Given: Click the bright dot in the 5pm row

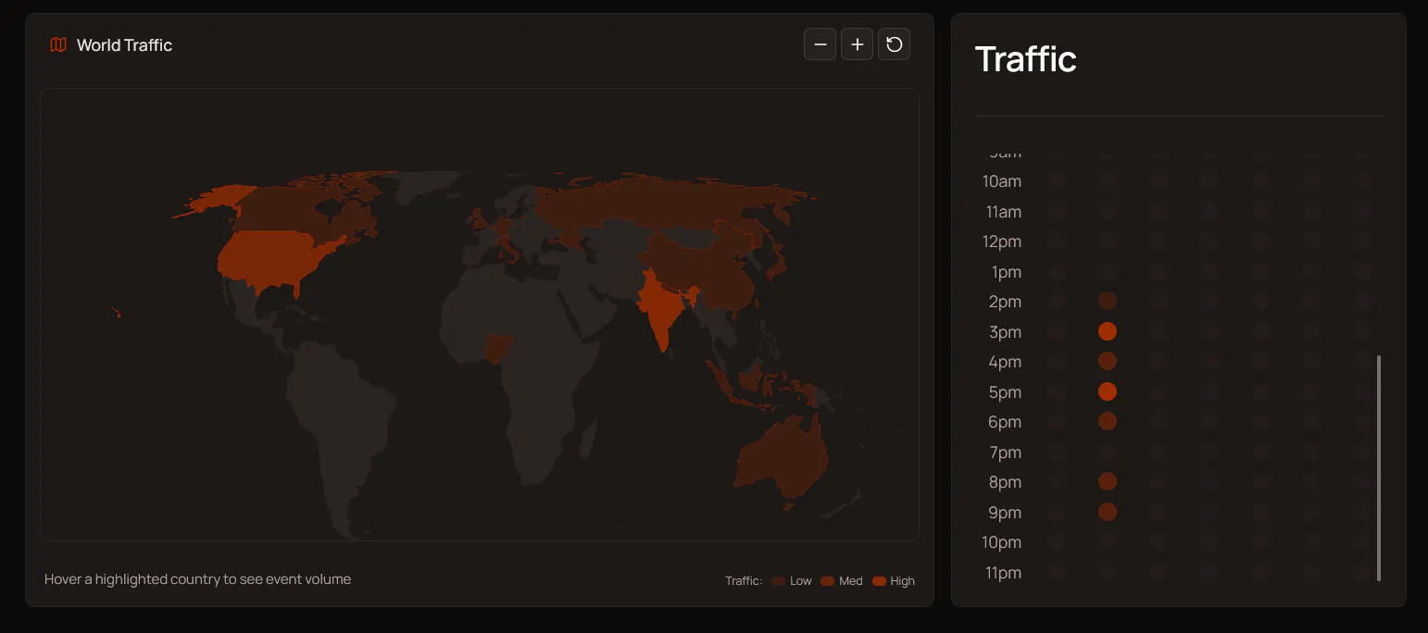Looking at the screenshot, I should (x=1107, y=391).
